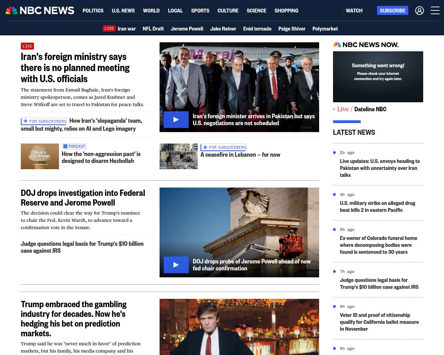Image resolution: width=444 pixels, height=355 pixels.
Task: Open the Politics menu item
Action: pyautogui.click(x=93, y=11)
